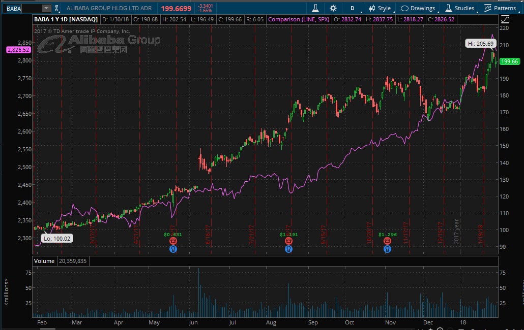This screenshot has height=330, width=524.
Task: Open the Style menu
Action: [380, 8]
